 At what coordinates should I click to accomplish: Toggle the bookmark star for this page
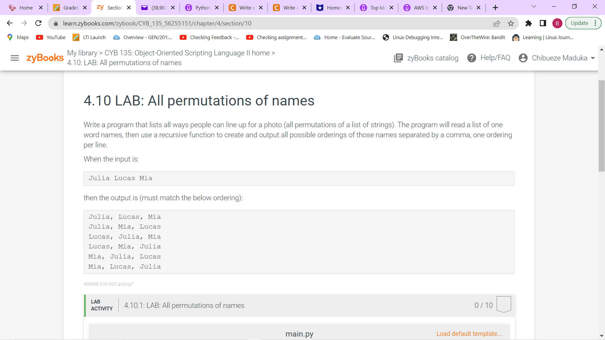tap(511, 23)
